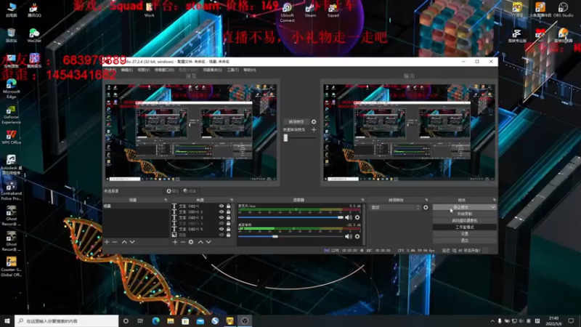Toggle visibility of source 文本 (GDI+)
This screenshot has width=581, height=327.
[x=222, y=206]
